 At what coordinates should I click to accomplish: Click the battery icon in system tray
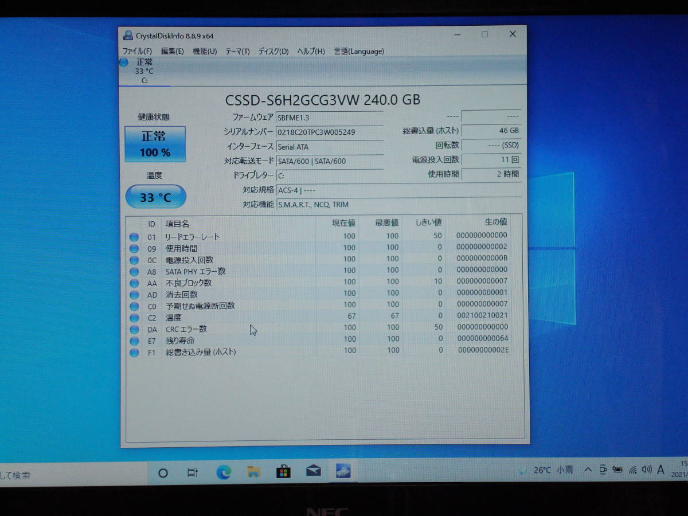click(x=617, y=470)
